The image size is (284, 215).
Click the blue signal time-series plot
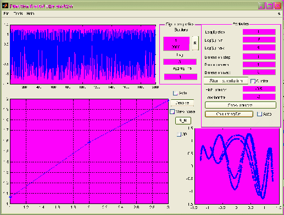point(83,54)
